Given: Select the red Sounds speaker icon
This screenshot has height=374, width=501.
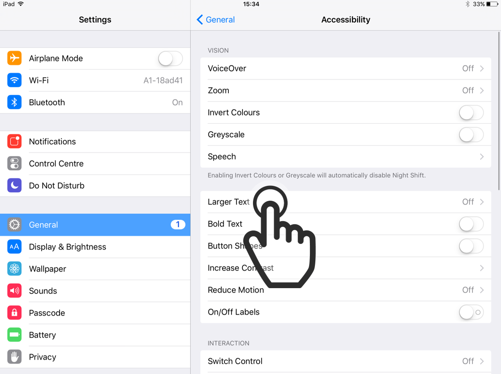Looking at the screenshot, I should point(14,290).
